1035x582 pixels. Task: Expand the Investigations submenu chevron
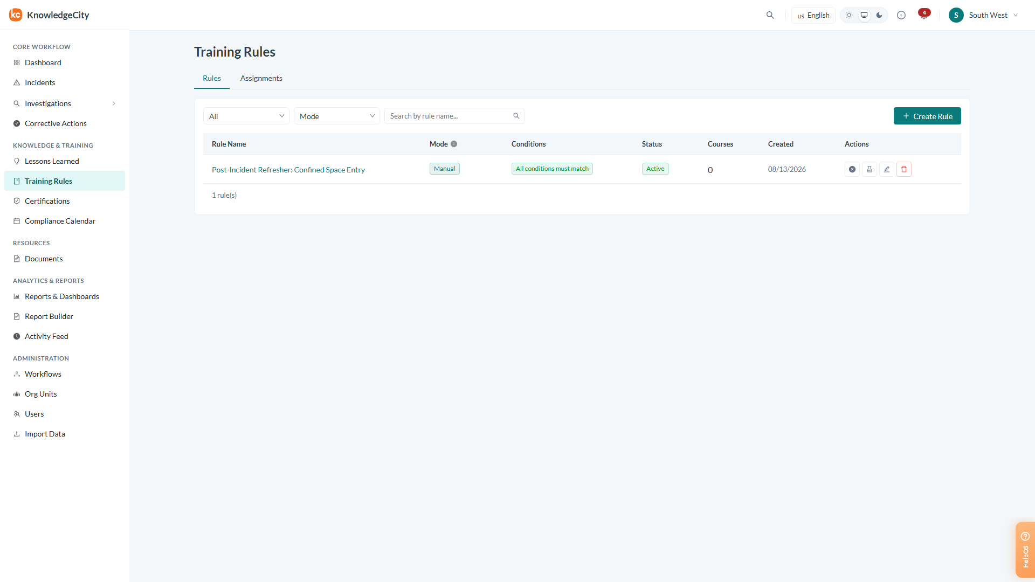point(114,103)
